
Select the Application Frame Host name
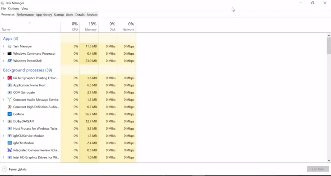29,85
